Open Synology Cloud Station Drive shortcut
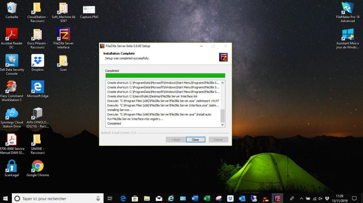The image size is (363, 203). [x=11, y=118]
